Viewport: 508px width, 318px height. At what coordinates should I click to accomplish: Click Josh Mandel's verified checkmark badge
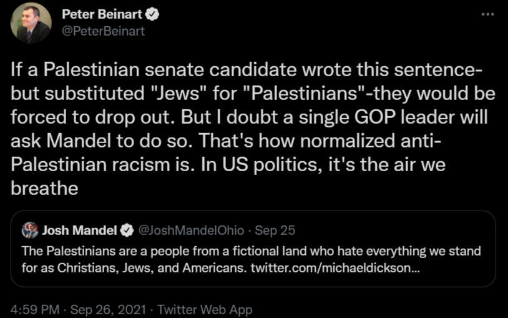coord(126,231)
